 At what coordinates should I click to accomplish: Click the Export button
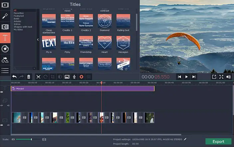point(218,141)
